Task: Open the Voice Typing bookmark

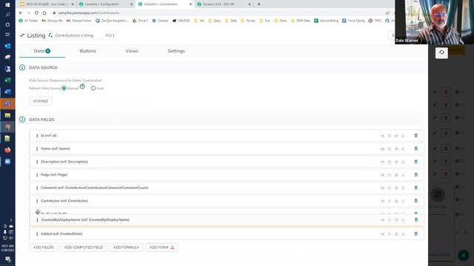Action: coord(353,21)
